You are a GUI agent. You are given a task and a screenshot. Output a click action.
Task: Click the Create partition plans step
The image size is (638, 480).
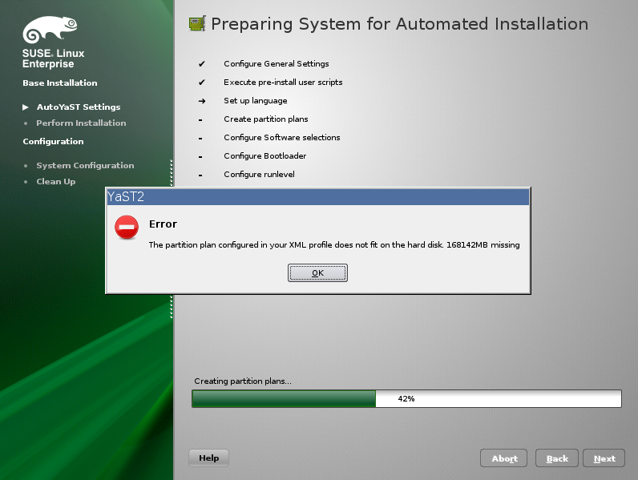coord(265,119)
